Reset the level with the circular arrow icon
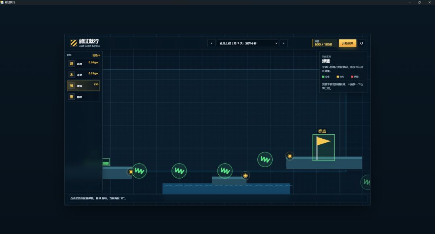 click(x=361, y=43)
